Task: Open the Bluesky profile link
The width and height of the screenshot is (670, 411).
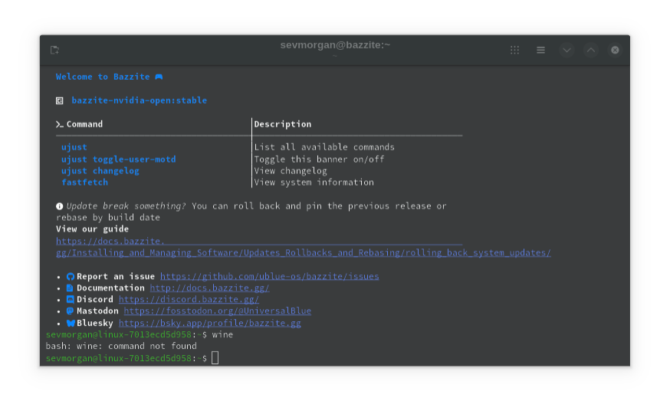Action: [x=209, y=324]
